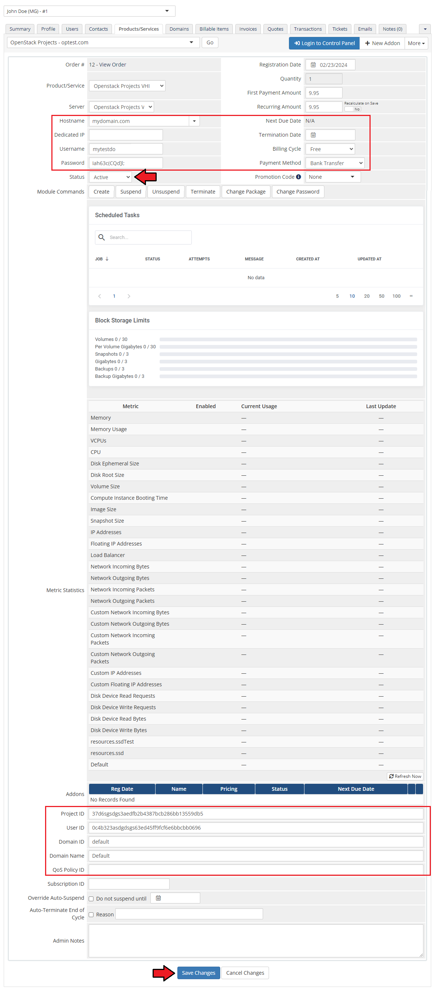Open the Payment Method dropdown

pos(335,163)
